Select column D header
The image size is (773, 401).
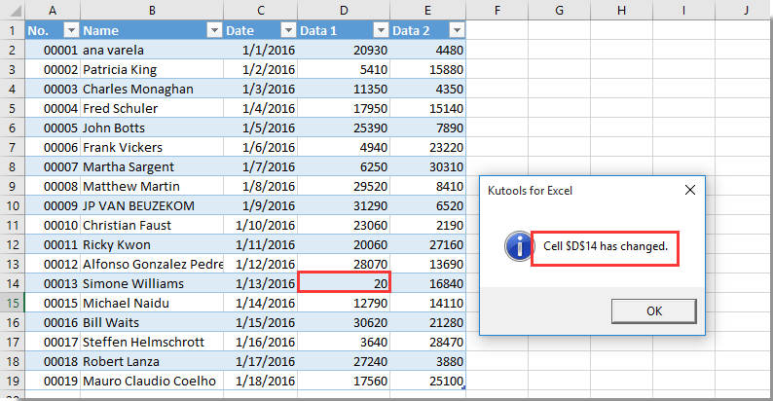(x=344, y=10)
